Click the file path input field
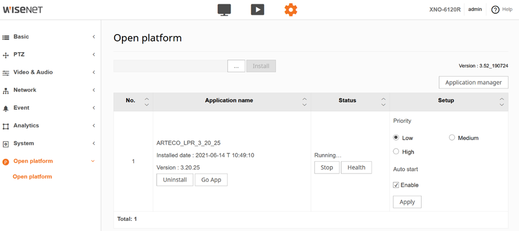519x231 pixels. click(x=170, y=66)
